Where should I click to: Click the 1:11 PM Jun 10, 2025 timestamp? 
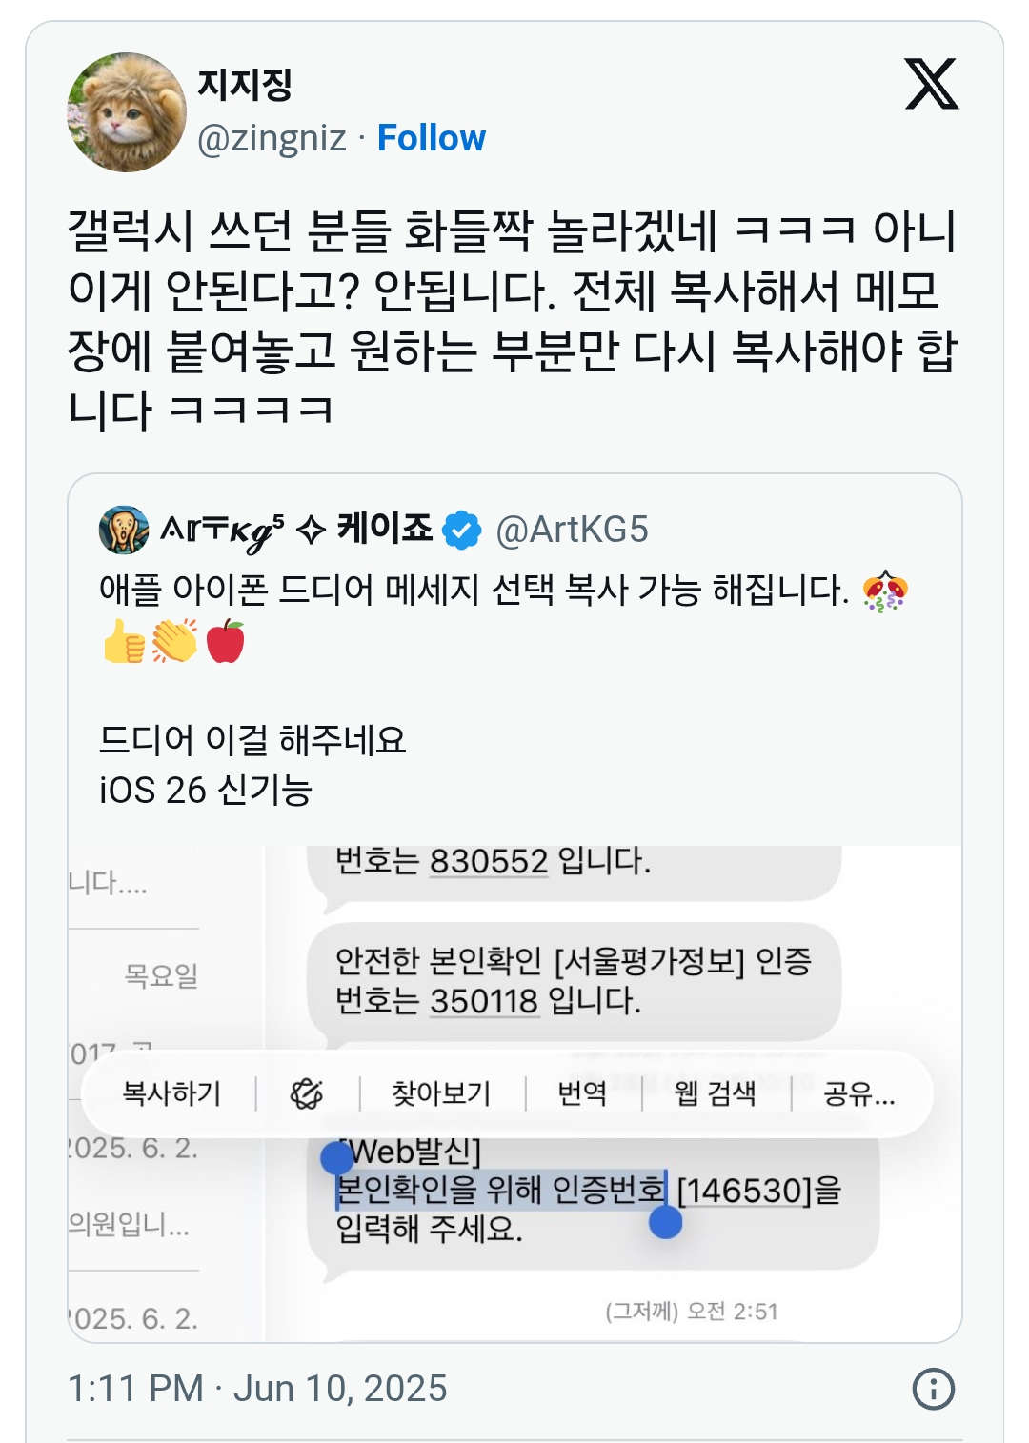tap(257, 1389)
